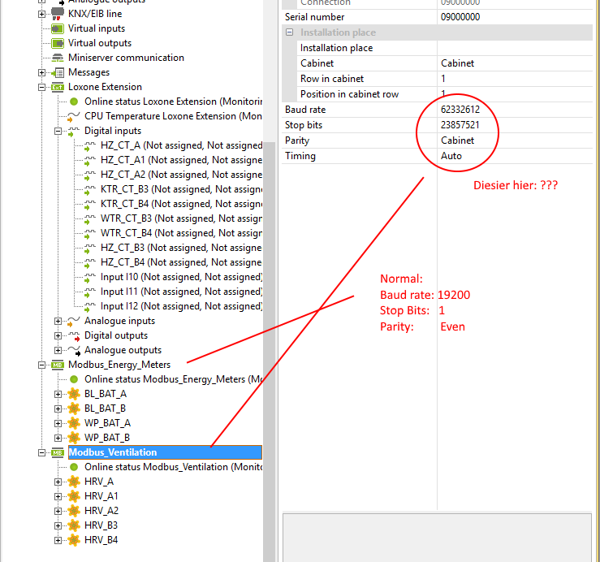Click the Modbus_Energy_Meters MB icon
The height and width of the screenshot is (562, 600).
tap(58, 365)
